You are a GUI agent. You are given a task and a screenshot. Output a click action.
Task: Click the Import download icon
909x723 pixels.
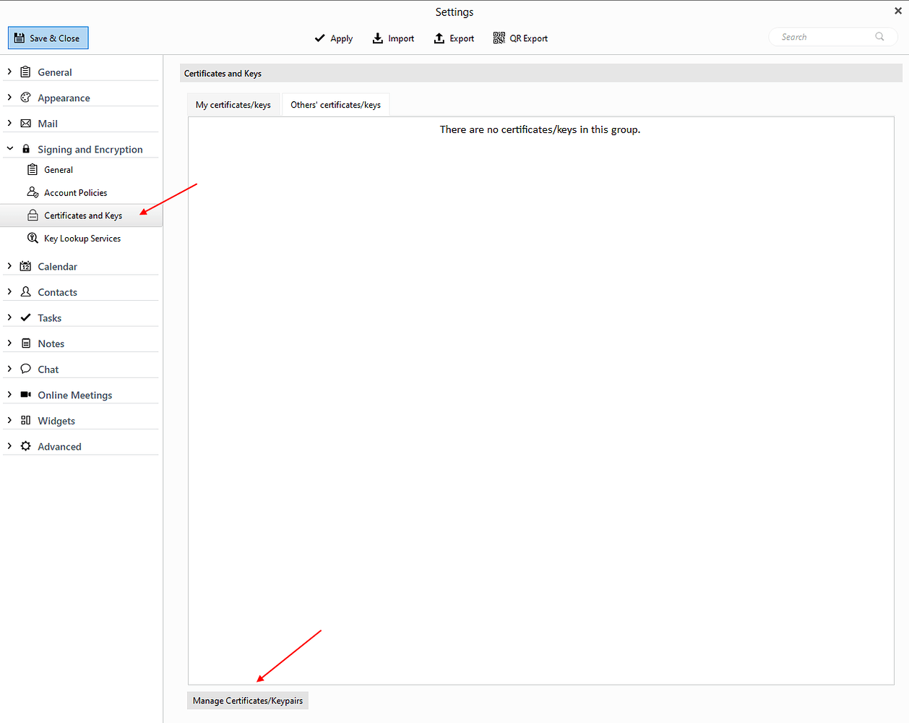[x=377, y=38]
